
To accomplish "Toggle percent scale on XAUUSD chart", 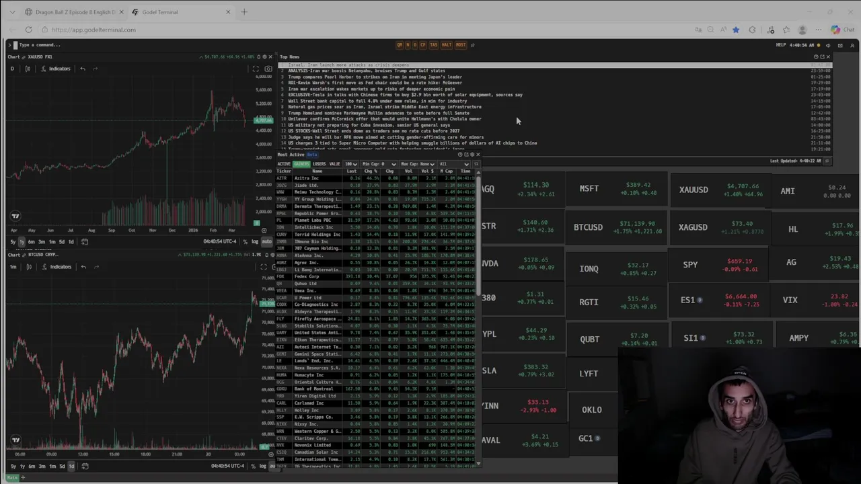I will point(245,242).
